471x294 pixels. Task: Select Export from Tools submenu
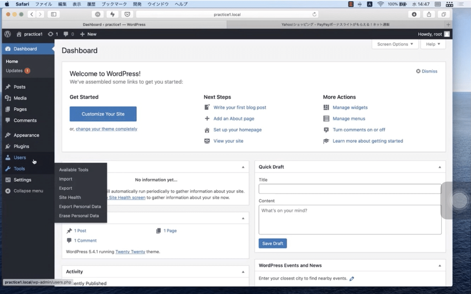pos(66,188)
